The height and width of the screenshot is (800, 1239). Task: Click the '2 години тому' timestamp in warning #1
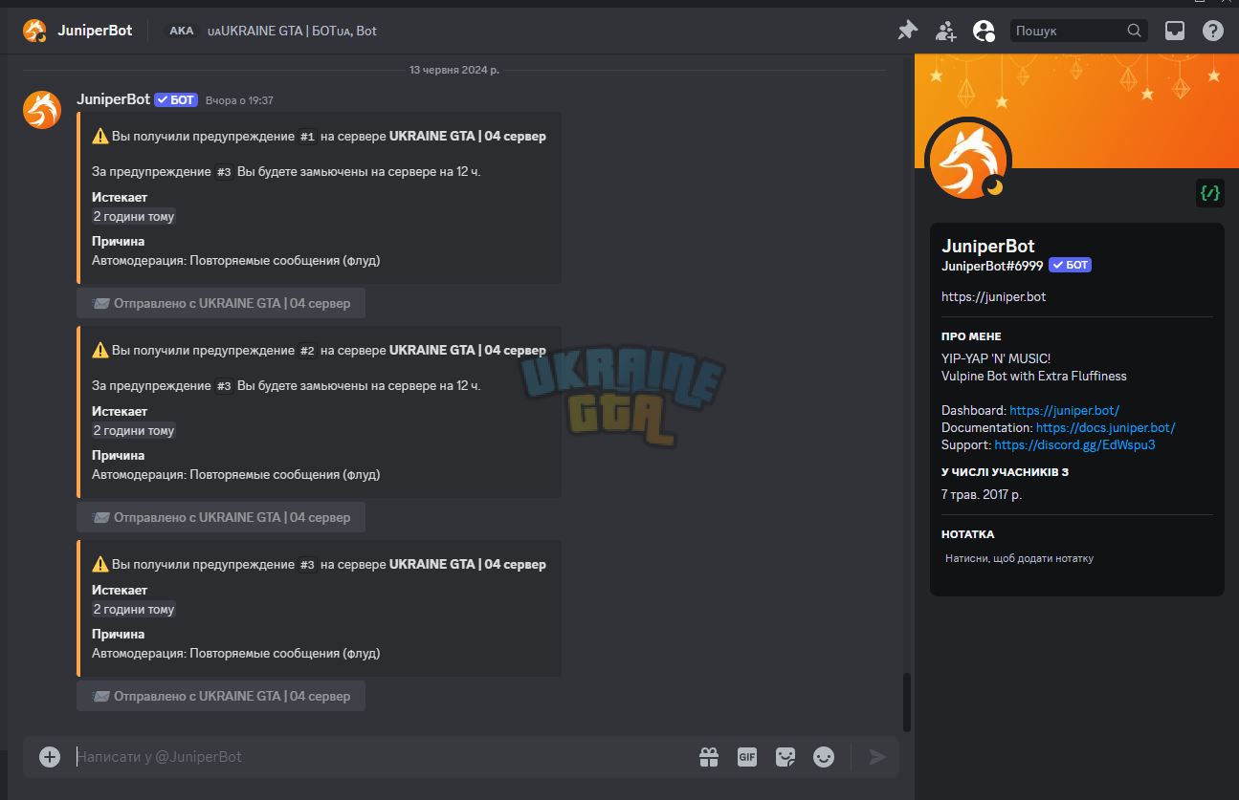pyautogui.click(x=134, y=217)
